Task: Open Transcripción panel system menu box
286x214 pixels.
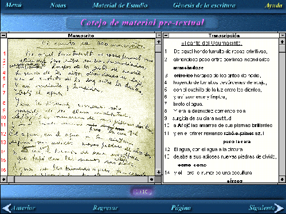Action: (x=166, y=35)
